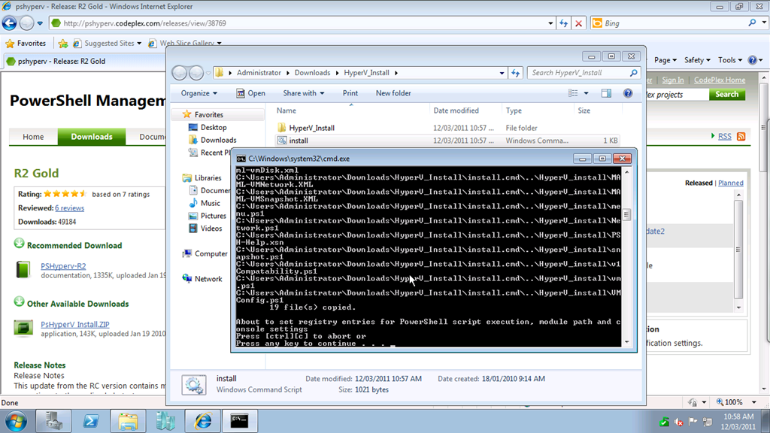Select the Downloads tab on CodePlex

91,137
